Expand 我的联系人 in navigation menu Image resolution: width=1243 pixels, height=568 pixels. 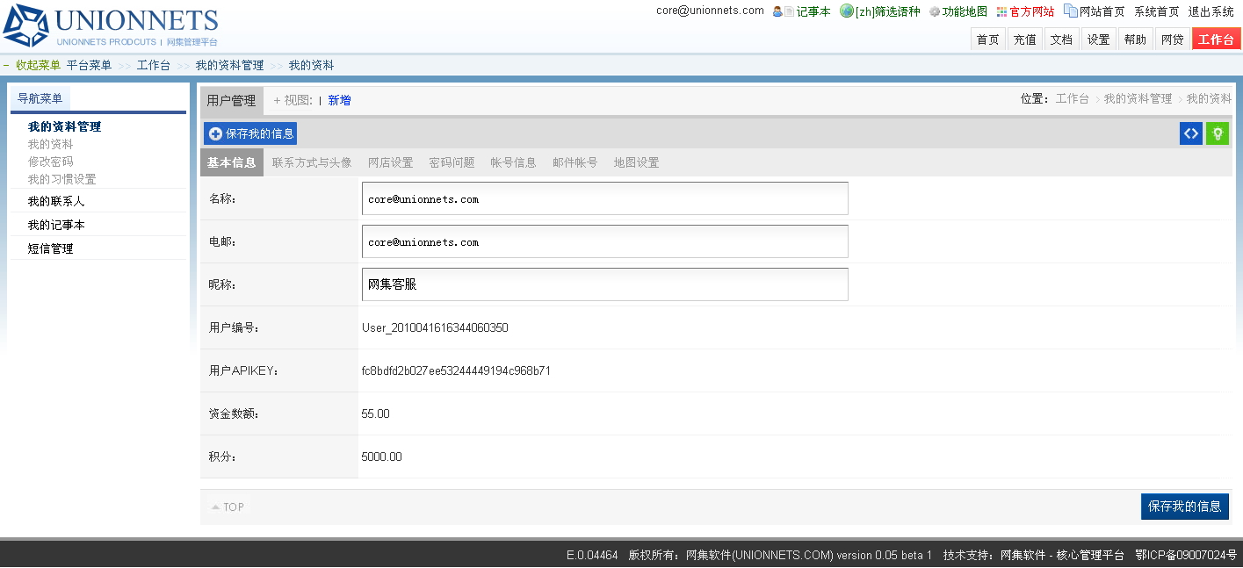pos(56,201)
